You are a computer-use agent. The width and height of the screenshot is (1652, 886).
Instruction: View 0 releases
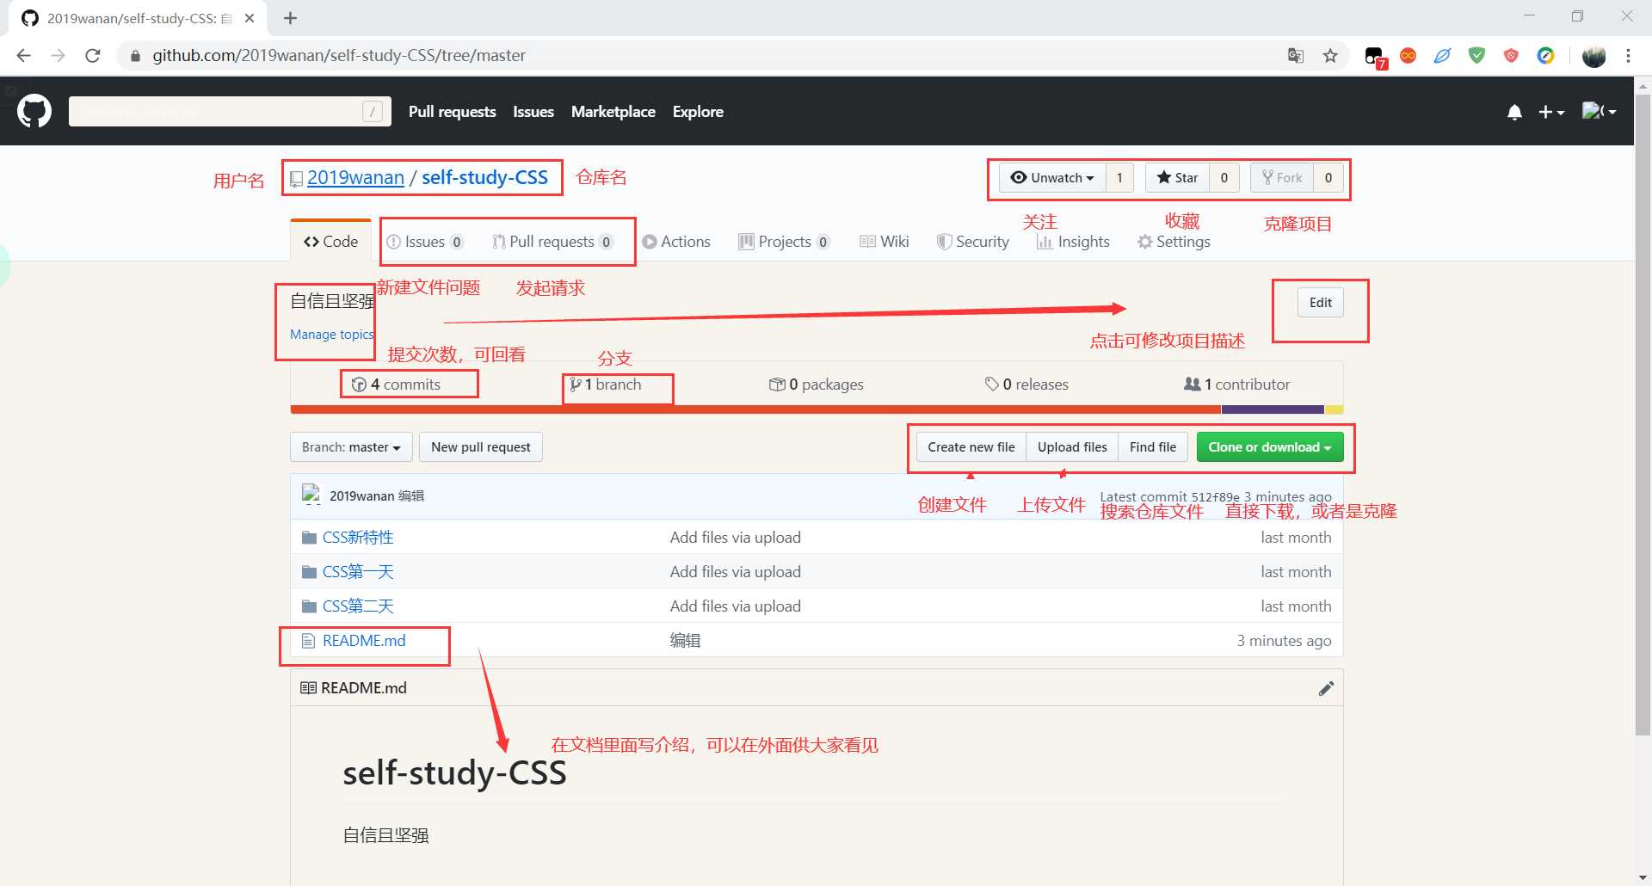coord(1026,385)
